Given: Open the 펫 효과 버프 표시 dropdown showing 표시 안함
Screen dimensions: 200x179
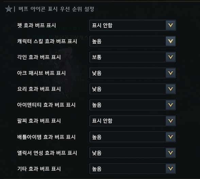Looking at the screenshot, I should (x=132, y=25).
